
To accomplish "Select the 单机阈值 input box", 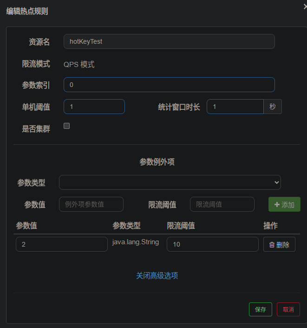I will (94, 107).
